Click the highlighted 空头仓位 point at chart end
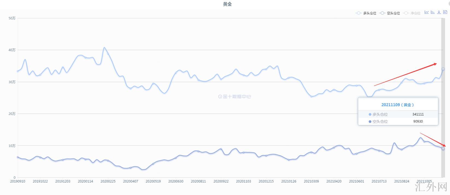450x195 pixels. [443, 148]
